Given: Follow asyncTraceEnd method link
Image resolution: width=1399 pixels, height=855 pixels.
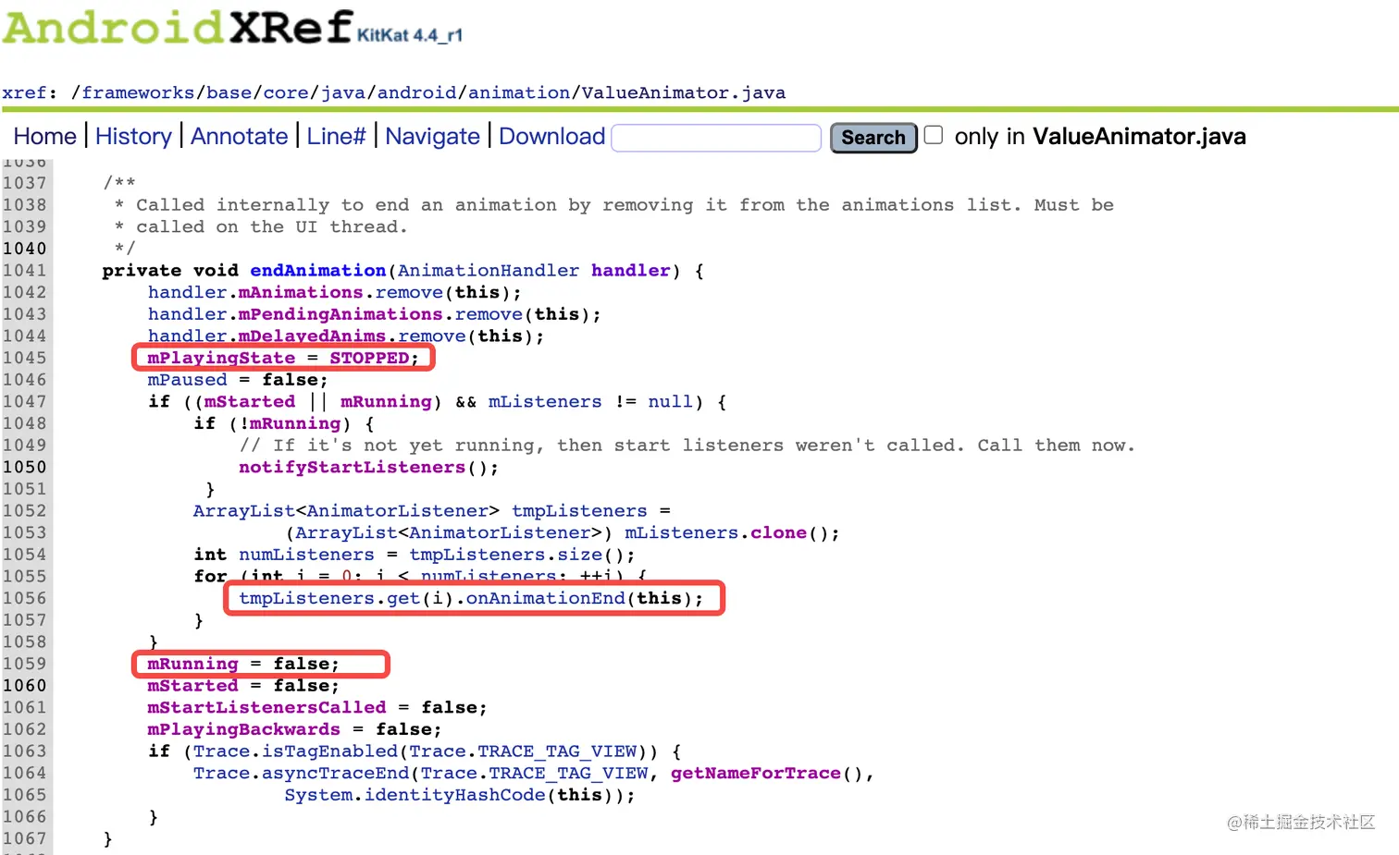Looking at the screenshot, I should 335,774.
